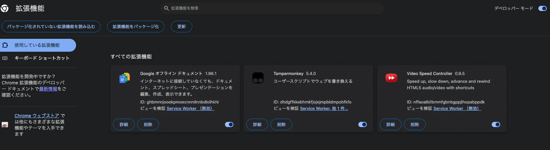The image size is (550, 150).
Task: Click the keyboard icon beside キーボード ショートカット
Action: 5,58
